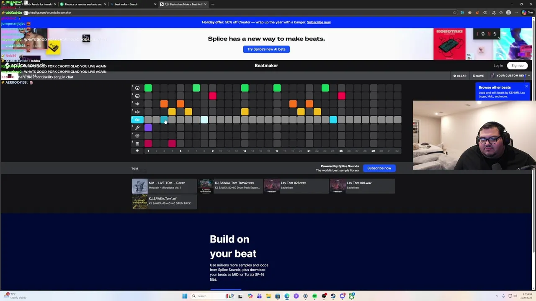The height and width of the screenshot is (301, 536).
Task: Choose the Lev_Tom_026.wav sample
Action: 296,186
